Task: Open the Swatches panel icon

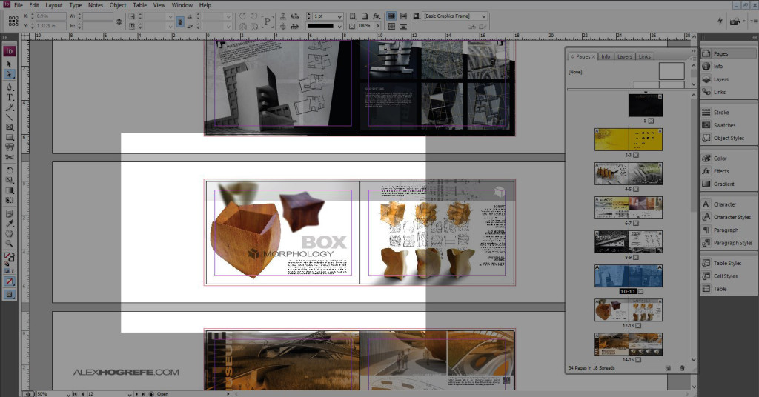Action: [x=724, y=125]
